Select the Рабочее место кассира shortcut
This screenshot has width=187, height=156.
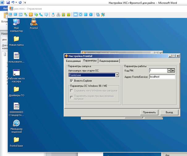(x=16, y=76)
